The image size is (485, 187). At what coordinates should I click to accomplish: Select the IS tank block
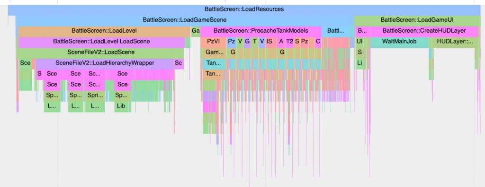[x=269, y=41]
